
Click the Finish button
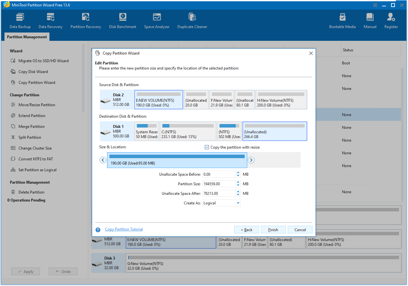[273, 230]
